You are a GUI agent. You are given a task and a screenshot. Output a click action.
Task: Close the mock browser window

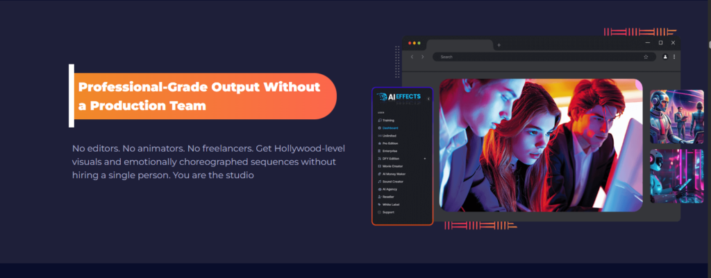673,42
